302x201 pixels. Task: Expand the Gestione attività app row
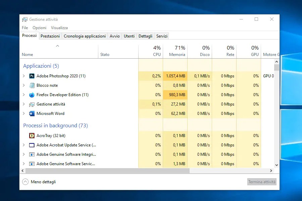(x=24, y=104)
